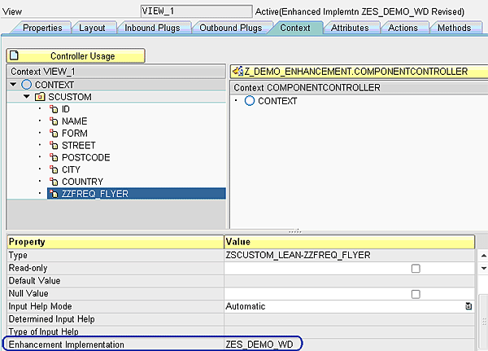This screenshot has height=351, width=488.
Task: Collapse the SCUSTOM tree node
Action: (x=27, y=97)
